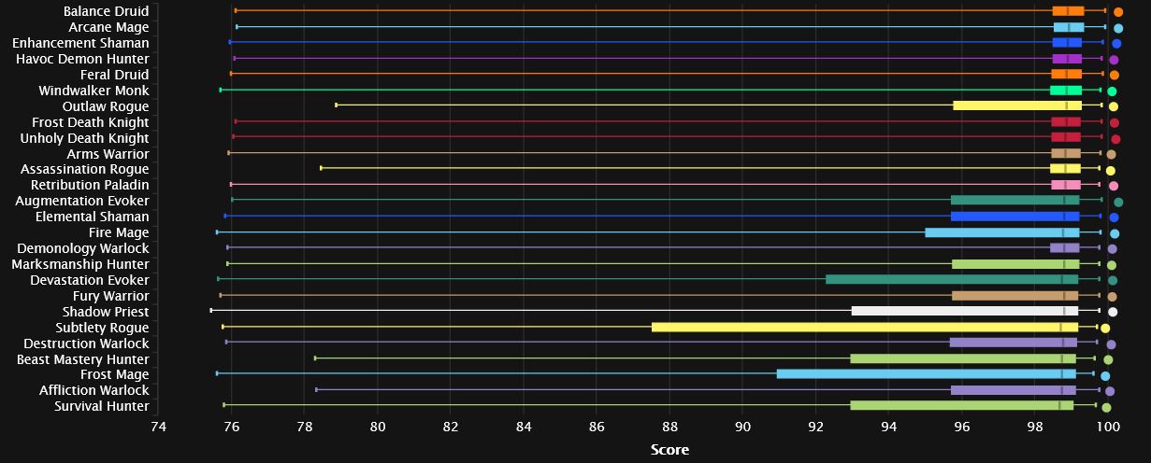Click the Unholy Death Knight label
Viewport: 1151px width, 463px height.
tap(84, 138)
